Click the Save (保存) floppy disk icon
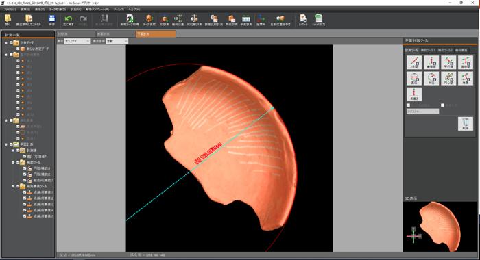Image resolution: width=480 pixels, height=260 pixels. pyautogui.click(x=51, y=20)
